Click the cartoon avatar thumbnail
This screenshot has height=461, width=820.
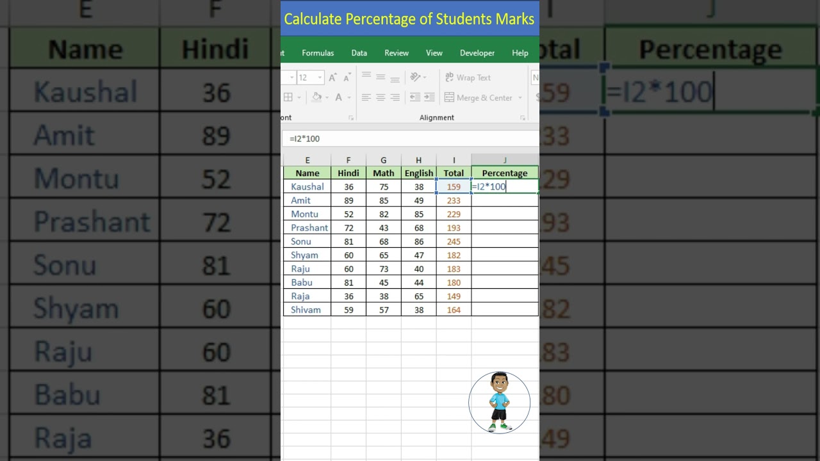coord(500,403)
